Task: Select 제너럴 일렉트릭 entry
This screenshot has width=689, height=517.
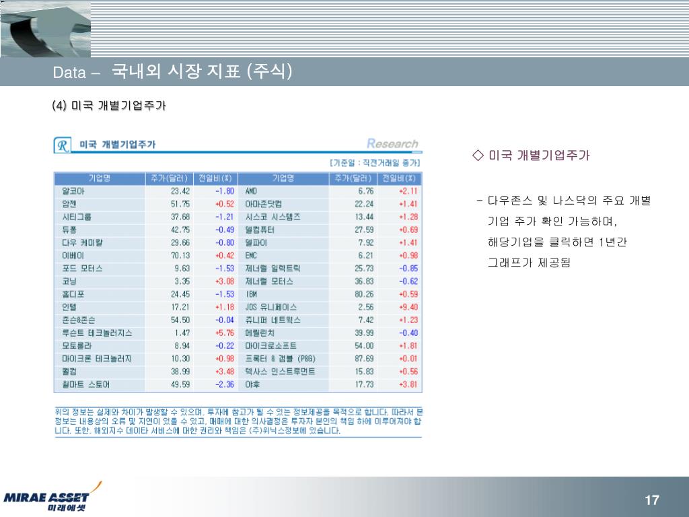Action: (273, 269)
